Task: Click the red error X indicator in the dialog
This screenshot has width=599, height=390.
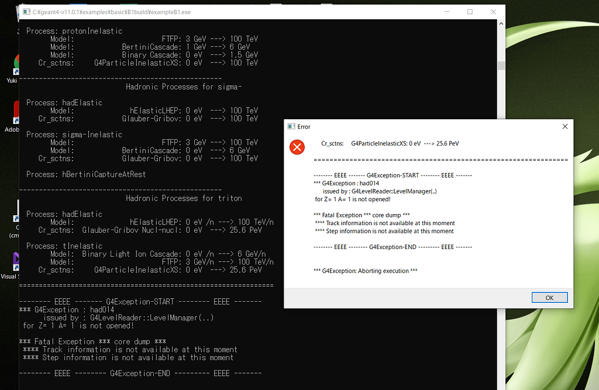Action: pyautogui.click(x=297, y=147)
